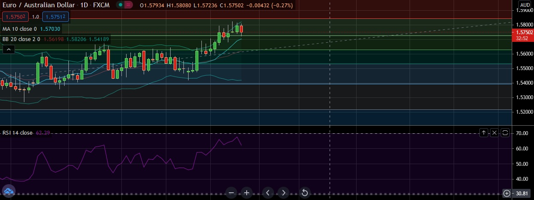Click the 1.0 quantity value between sell and buy
Viewport: 534px width, 200px height.
tap(35, 17)
